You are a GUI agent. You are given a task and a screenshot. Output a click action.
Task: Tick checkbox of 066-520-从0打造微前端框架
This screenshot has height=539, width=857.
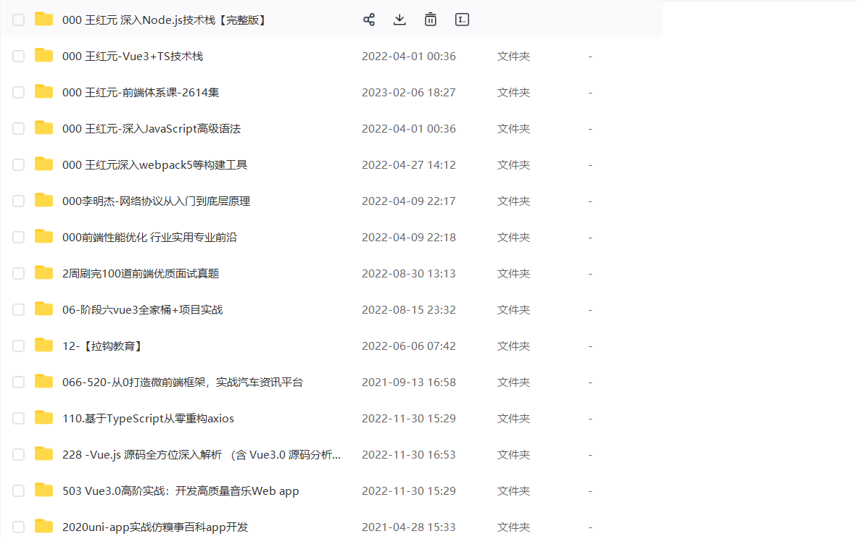(19, 383)
